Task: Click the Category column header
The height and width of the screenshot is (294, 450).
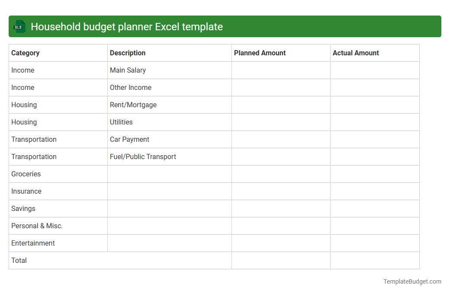Action: pyautogui.click(x=26, y=53)
